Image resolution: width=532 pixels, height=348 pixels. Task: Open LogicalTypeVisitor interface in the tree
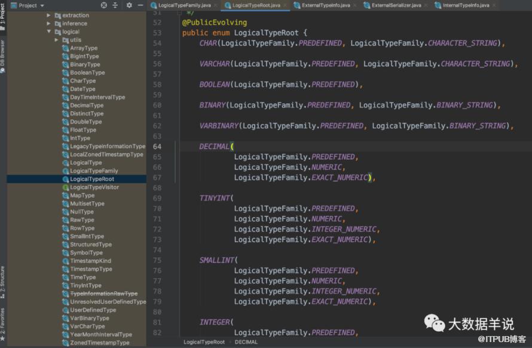pyautogui.click(x=94, y=187)
